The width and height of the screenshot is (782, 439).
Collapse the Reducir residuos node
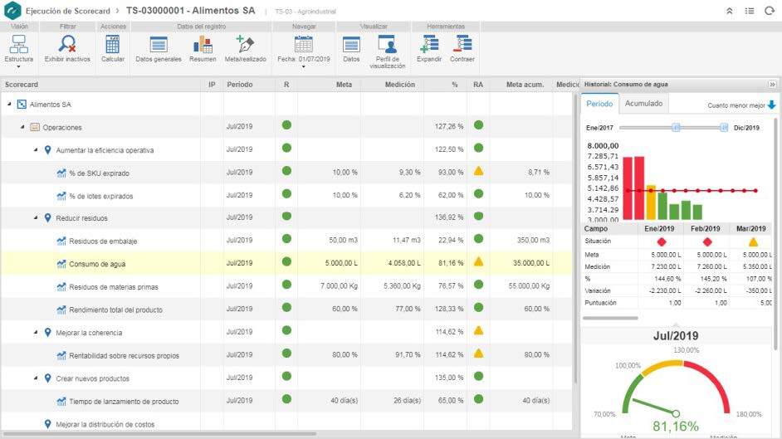(37, 217)
